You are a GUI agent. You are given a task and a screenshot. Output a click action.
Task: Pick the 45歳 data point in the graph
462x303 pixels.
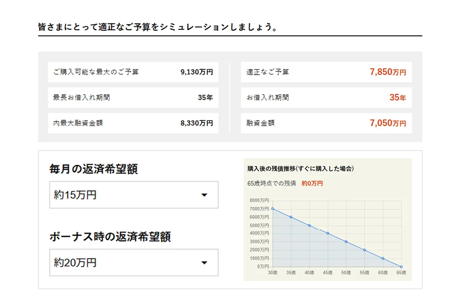[x=328, y=234]
